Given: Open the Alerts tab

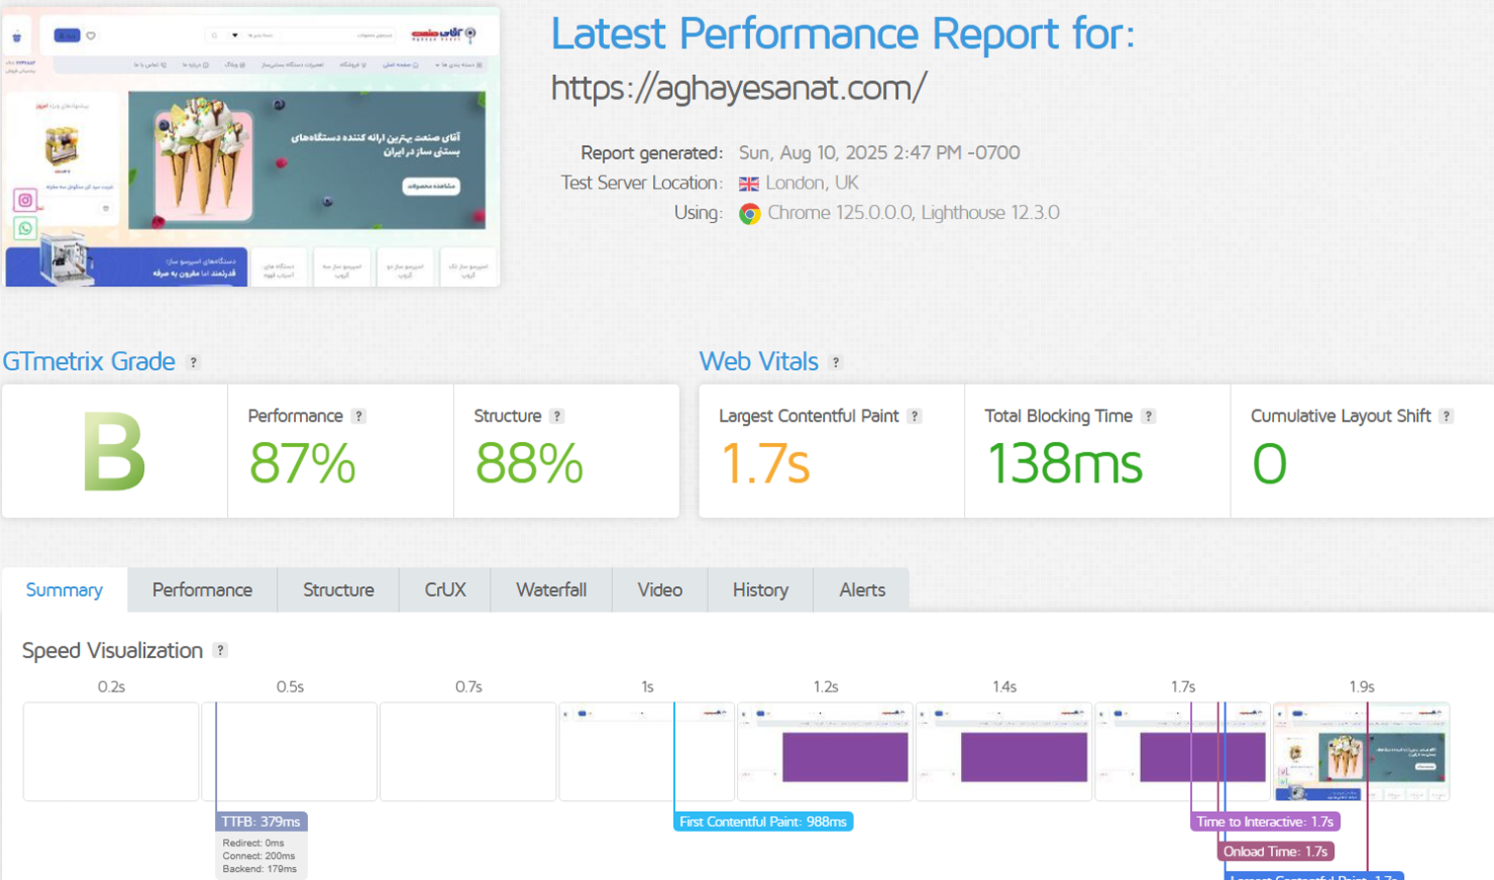Looking at the screenshot, I should click(861, 590).
